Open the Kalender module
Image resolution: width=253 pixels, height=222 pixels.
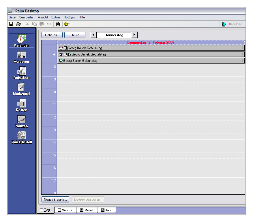pyautogui.click(x=21, y=41)
